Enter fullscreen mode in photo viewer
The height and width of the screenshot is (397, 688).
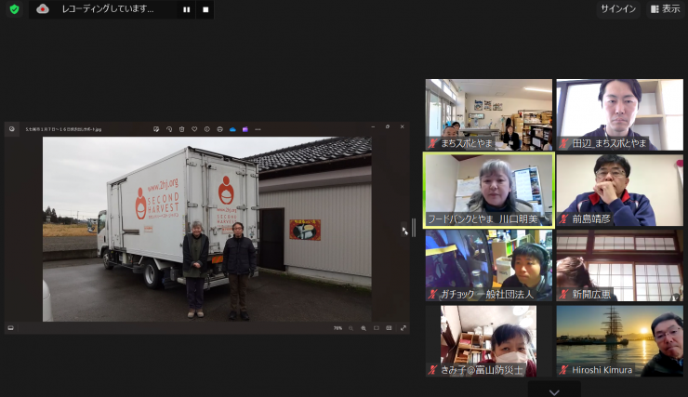tap(403, 328)
